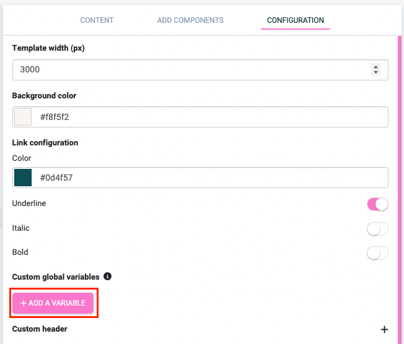404x344 pixels.
Task: Decrease template width with down arrow
Action: point(375,73)
